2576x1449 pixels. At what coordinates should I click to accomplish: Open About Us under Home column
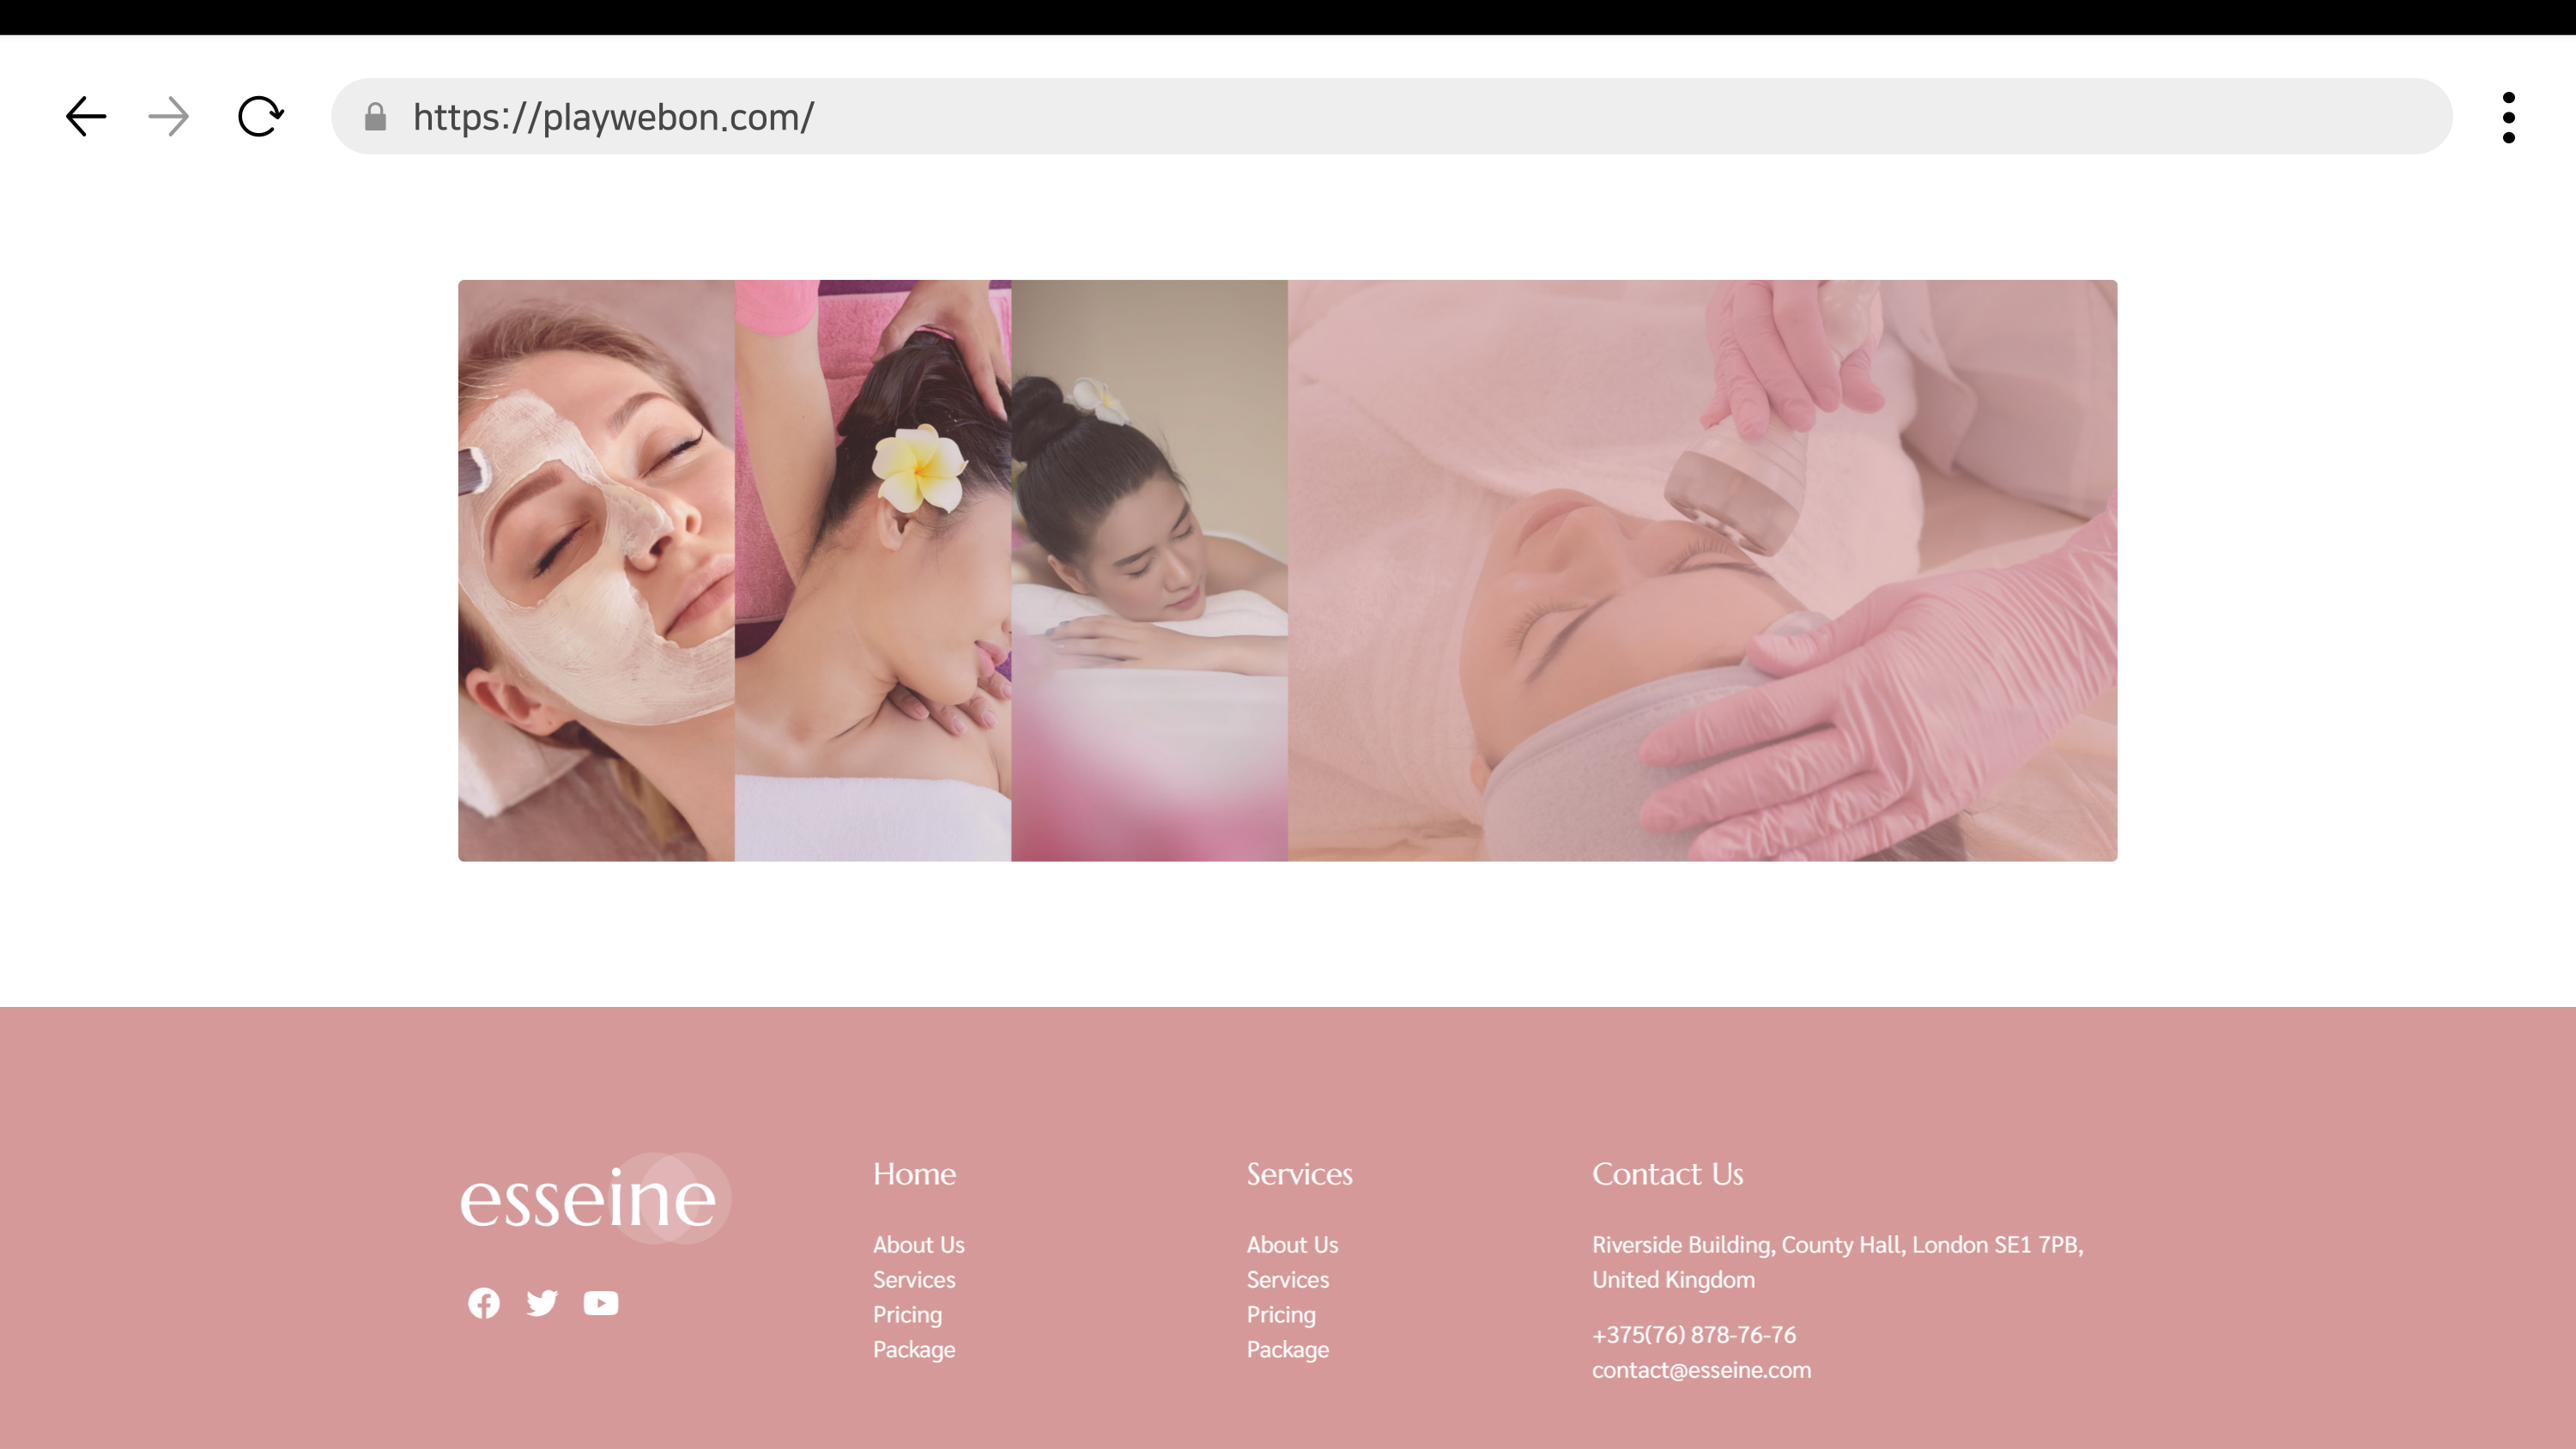click(918, 1245)
